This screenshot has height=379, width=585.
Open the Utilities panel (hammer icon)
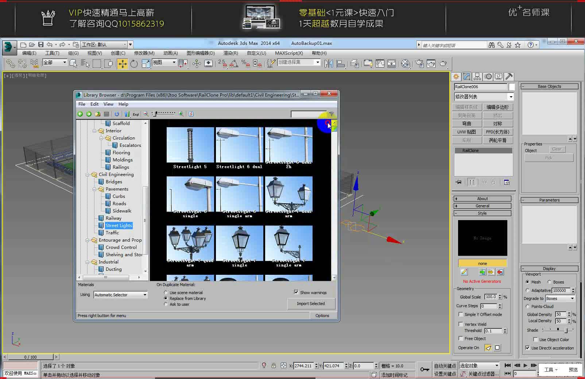pyautogui.click(x=510, y=77)
